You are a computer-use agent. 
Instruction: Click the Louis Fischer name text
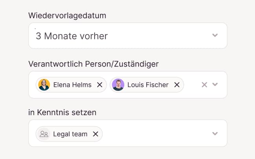148,85
